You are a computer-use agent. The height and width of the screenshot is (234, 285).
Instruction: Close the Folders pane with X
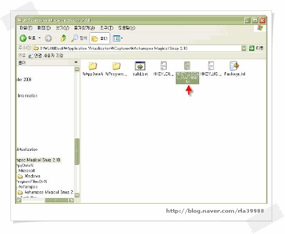pyautogui.click(x=76, y=62)
